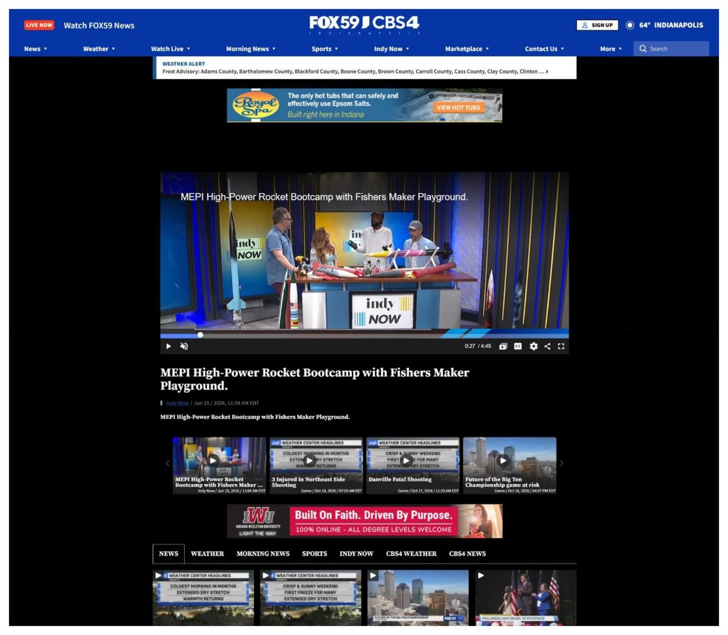Select the SPORTS tab
Image resolution: width=728 pixels, height=635 pixels.
pos(314,554)
